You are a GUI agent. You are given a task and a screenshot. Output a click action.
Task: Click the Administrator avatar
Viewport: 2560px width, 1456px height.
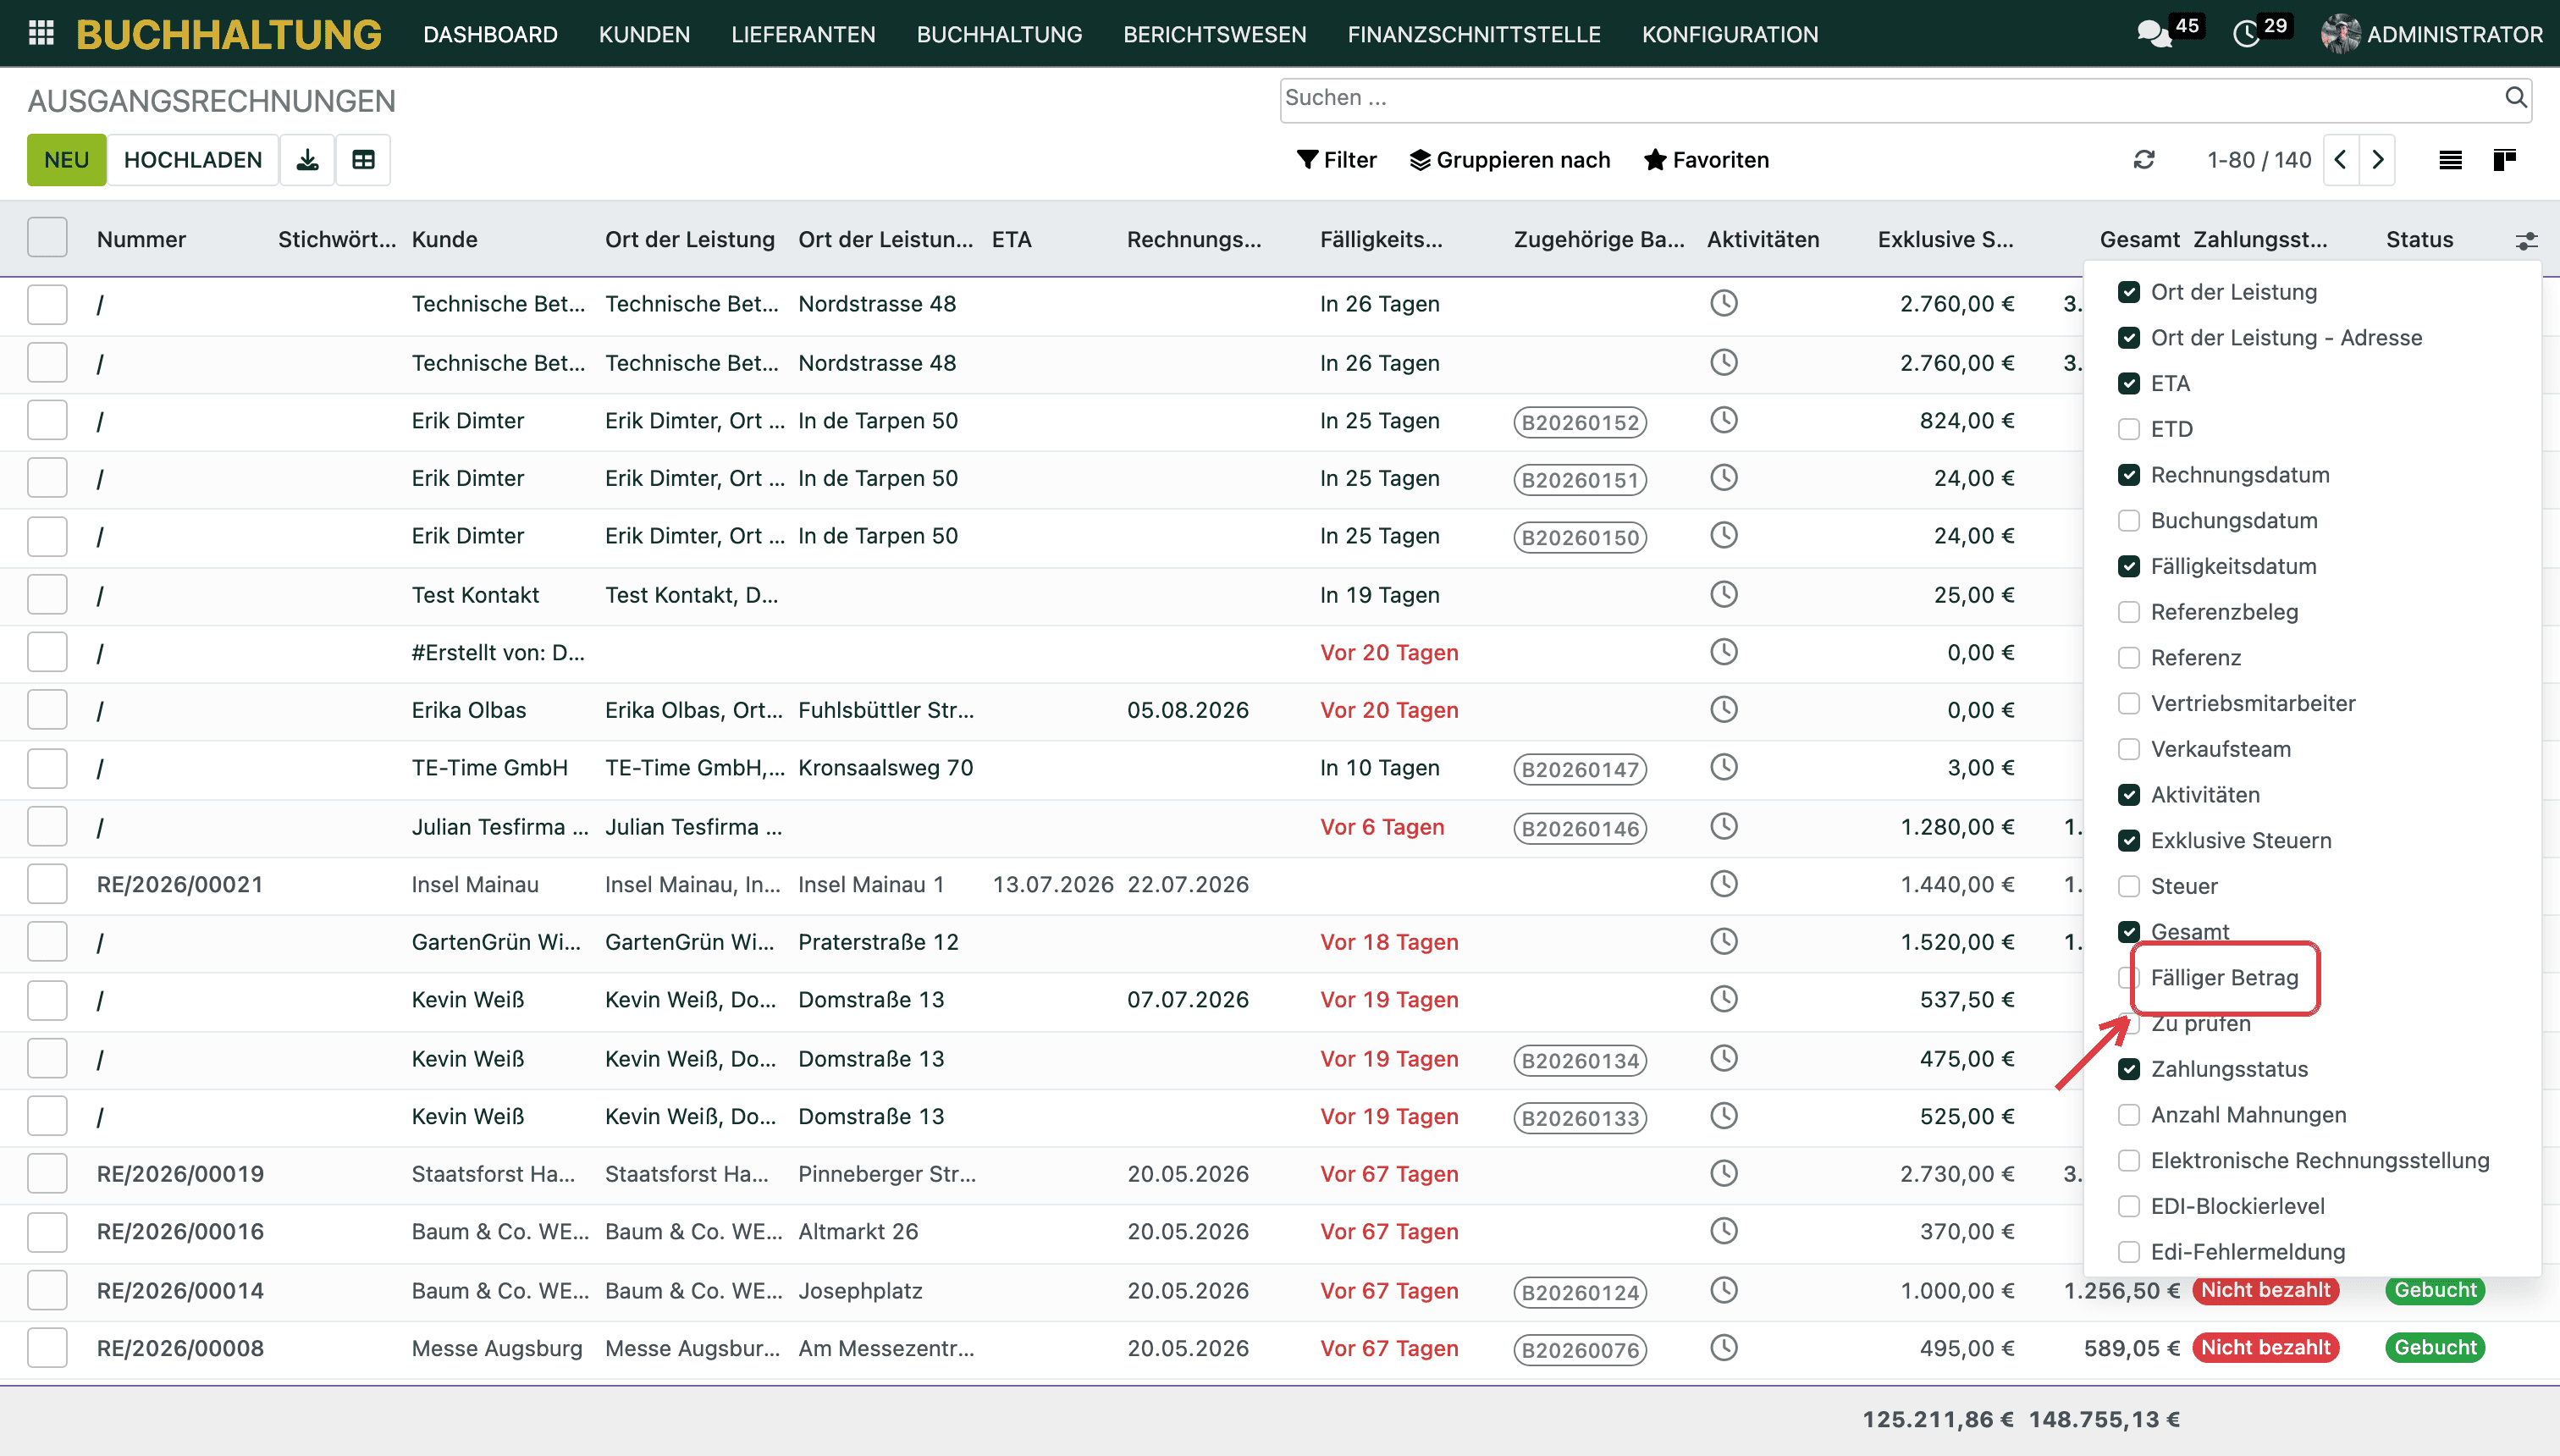tap(2340, 34)
